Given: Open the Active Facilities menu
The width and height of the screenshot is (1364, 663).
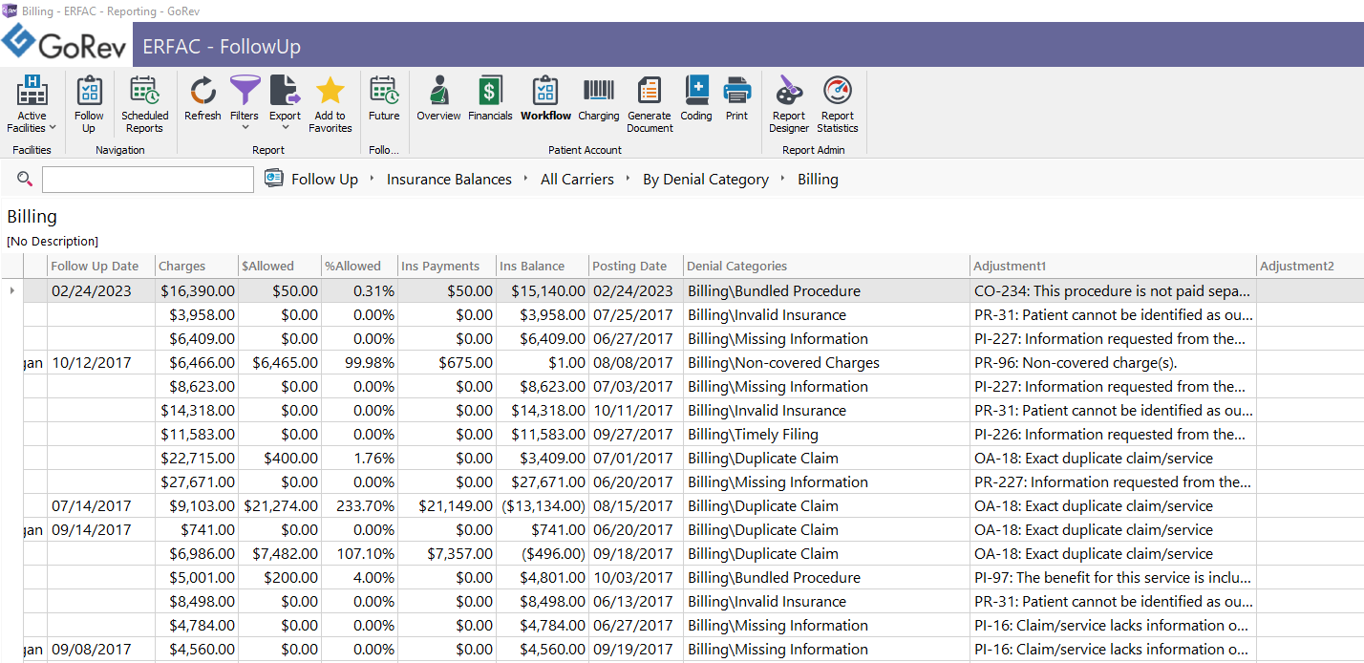Looking at the screenshot, I should [32, 105].
